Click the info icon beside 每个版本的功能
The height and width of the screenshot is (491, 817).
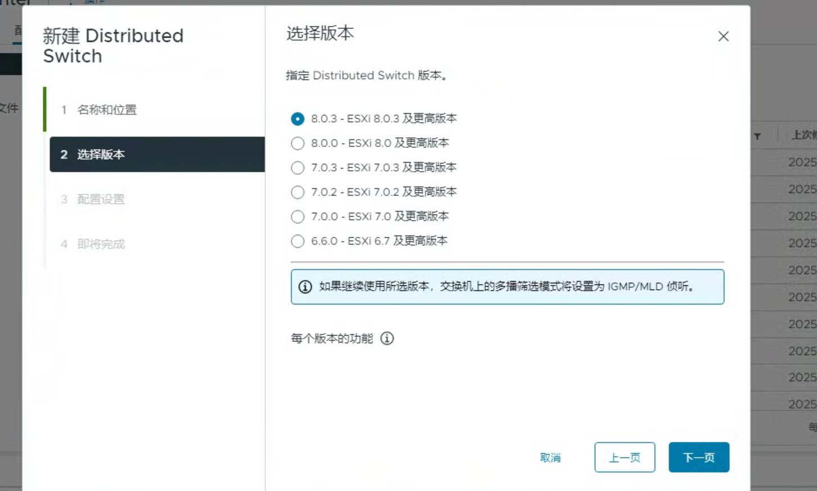click(x=387, y=339)
